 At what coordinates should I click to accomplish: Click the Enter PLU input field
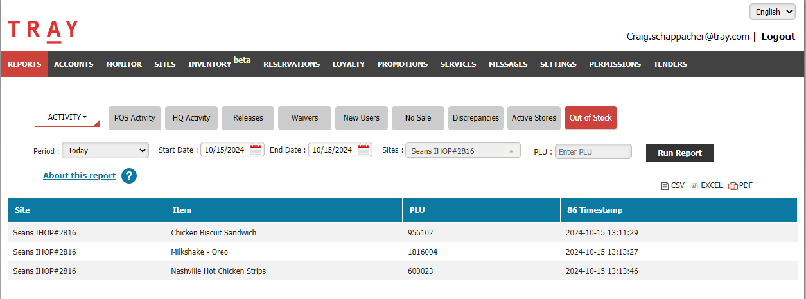coord(593,151)
